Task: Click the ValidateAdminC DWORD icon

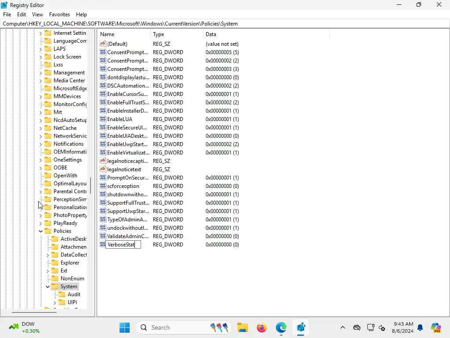Action: (102, 236)
